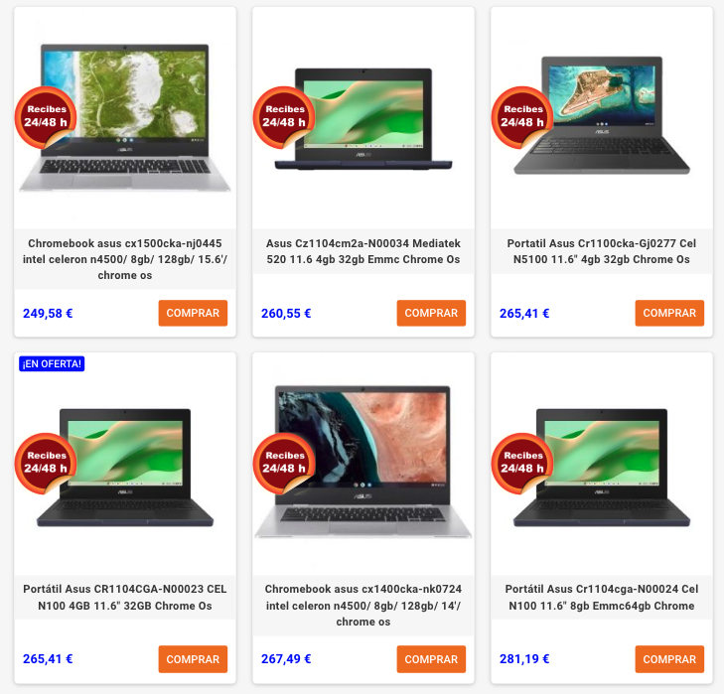Open Portátil Asus Cr1104cga-N00024 title link
Image resolution: width=724 pixels, height=694 pixels.
click(x=602, y=597)
